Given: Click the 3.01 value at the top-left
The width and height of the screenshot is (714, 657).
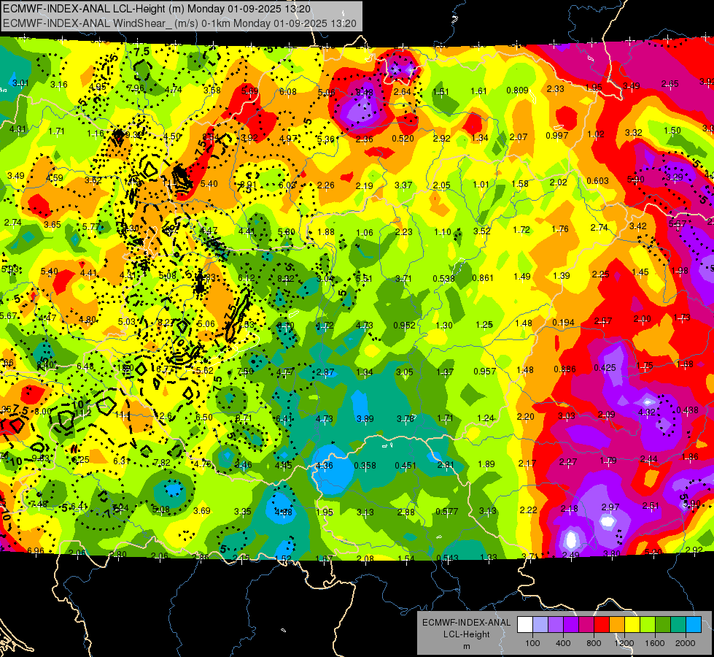Looking at the screenshot, I should click(x=20, y=83).
